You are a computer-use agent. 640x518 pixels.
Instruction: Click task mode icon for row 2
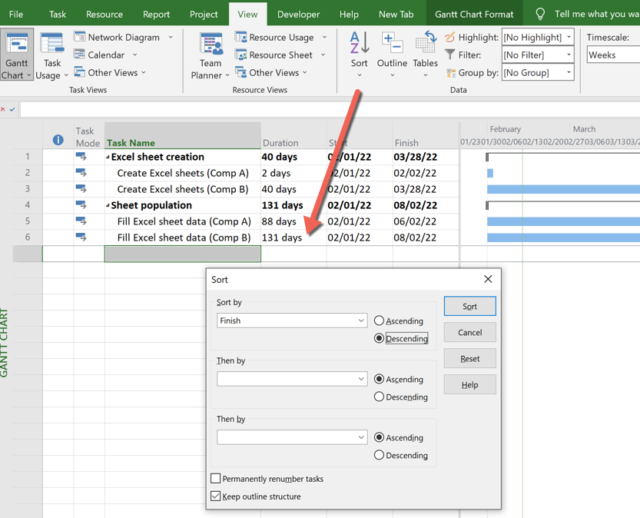click(81, 173)
